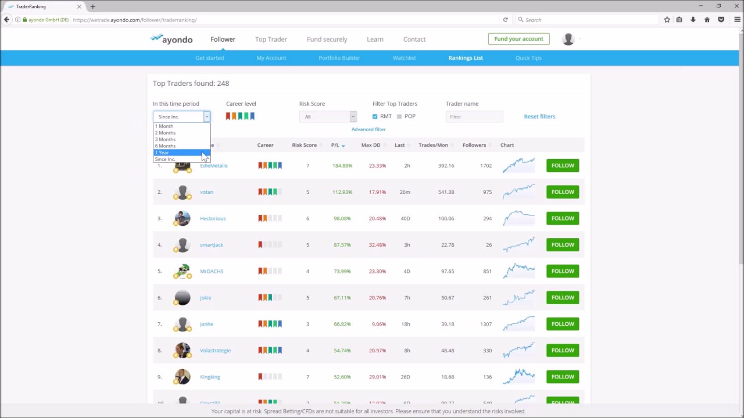Select orange career level flag filter
The image size is (744, 418).
234,116
